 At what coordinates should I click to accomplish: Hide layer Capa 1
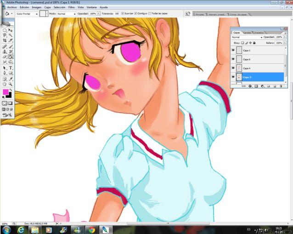233,50
